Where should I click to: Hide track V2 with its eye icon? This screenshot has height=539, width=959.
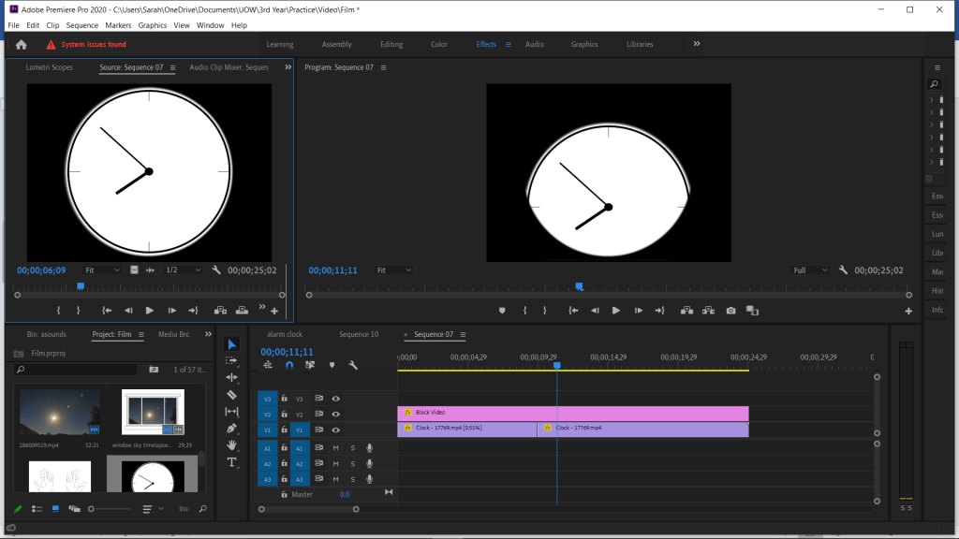[x=335, y=414]
